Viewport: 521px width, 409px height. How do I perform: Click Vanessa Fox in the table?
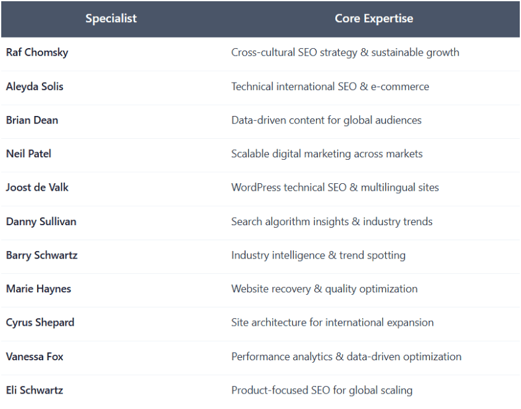(x=35, y=357)
